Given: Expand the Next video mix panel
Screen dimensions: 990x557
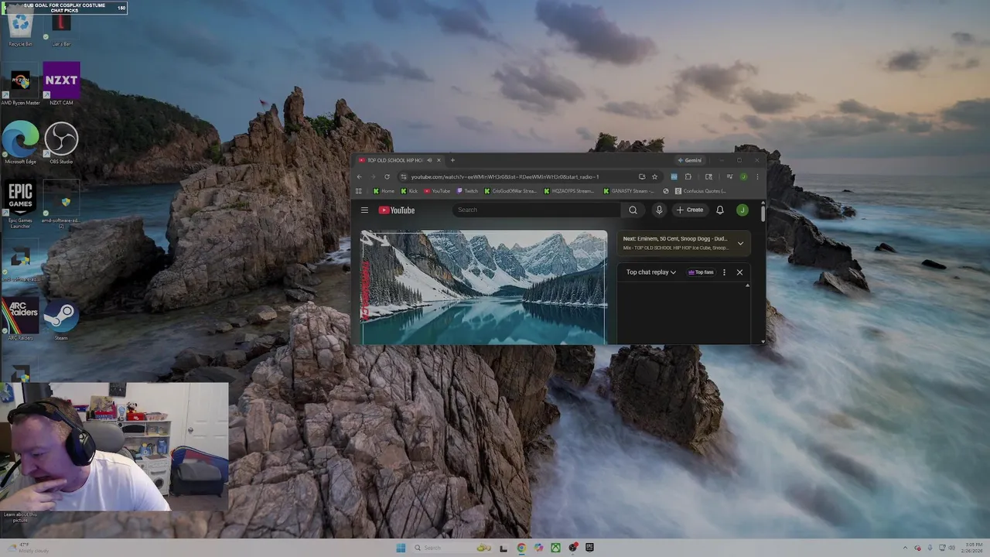Looking at the screenshot, I should click(x=740, y=243).
